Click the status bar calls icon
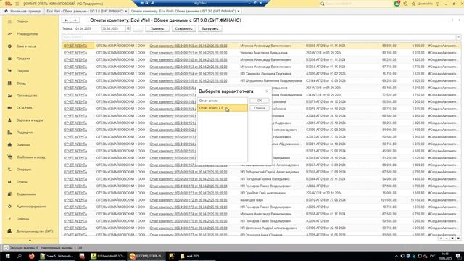464x261 pixels. pyautogui.click(x=6, y=248)
